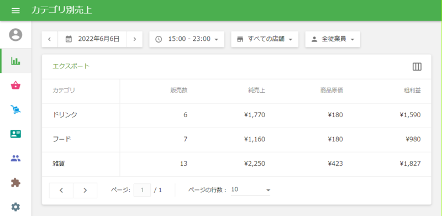Go to next table page

click(x=85, y=191)
